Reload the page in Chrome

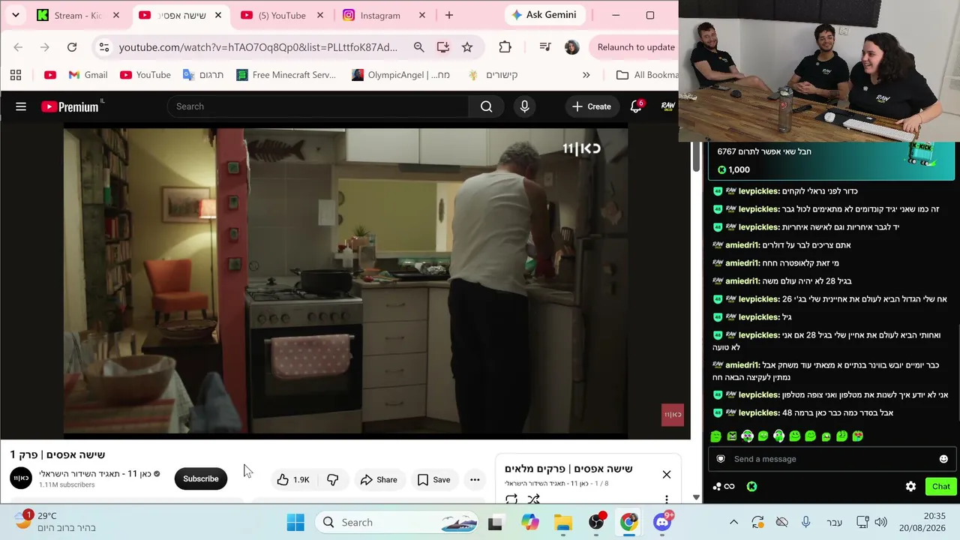[x=72, y=47]
